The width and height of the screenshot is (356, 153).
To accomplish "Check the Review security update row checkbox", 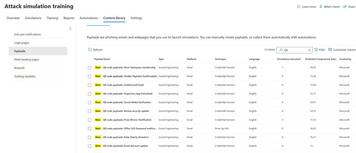I will [90, 111].
